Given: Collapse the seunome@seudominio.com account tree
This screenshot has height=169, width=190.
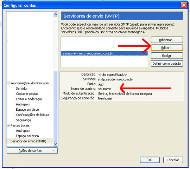Looking at the screenshot, I should [8, 83].
